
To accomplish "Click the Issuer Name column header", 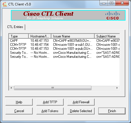I will coord(73,36).
